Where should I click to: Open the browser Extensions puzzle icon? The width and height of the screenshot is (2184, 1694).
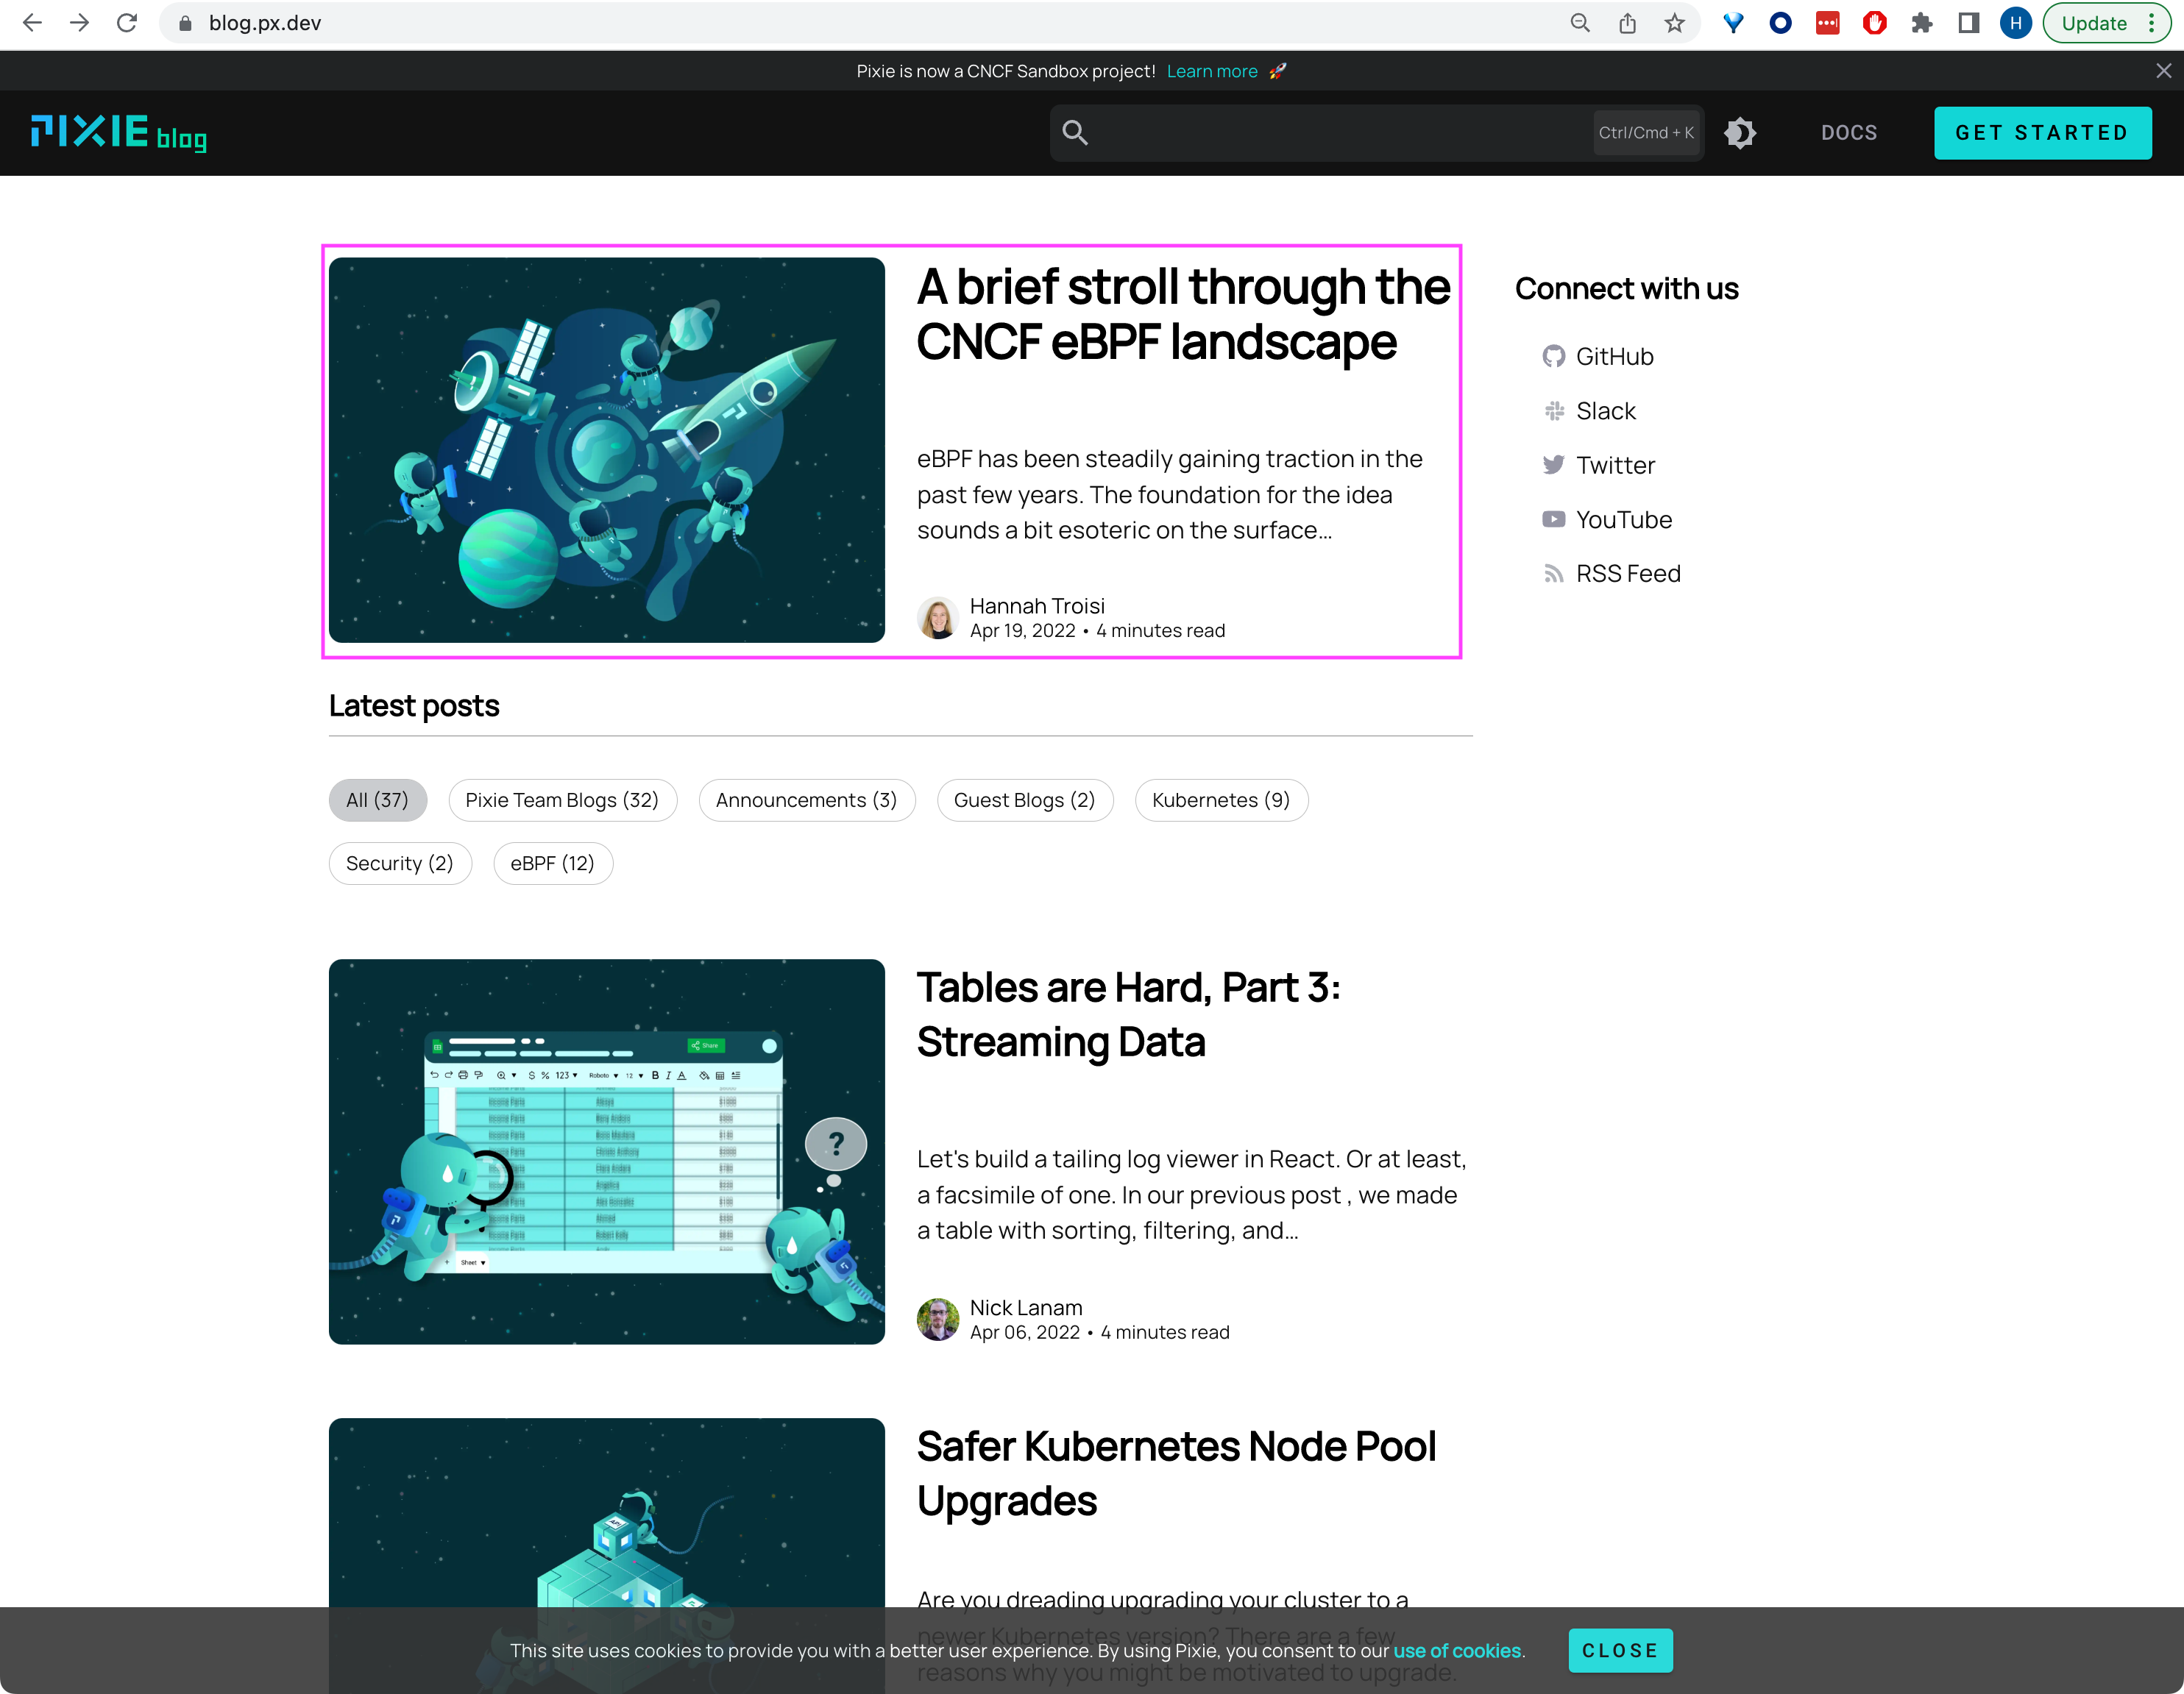click(1921, 23)
